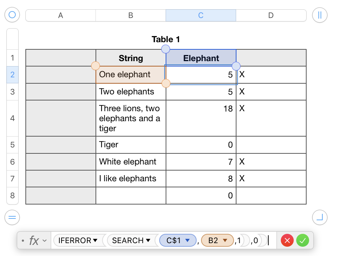The width and height of the screenshot is (337, 256).
Task: Click the add column handle
Action: (x=320, y=15)
